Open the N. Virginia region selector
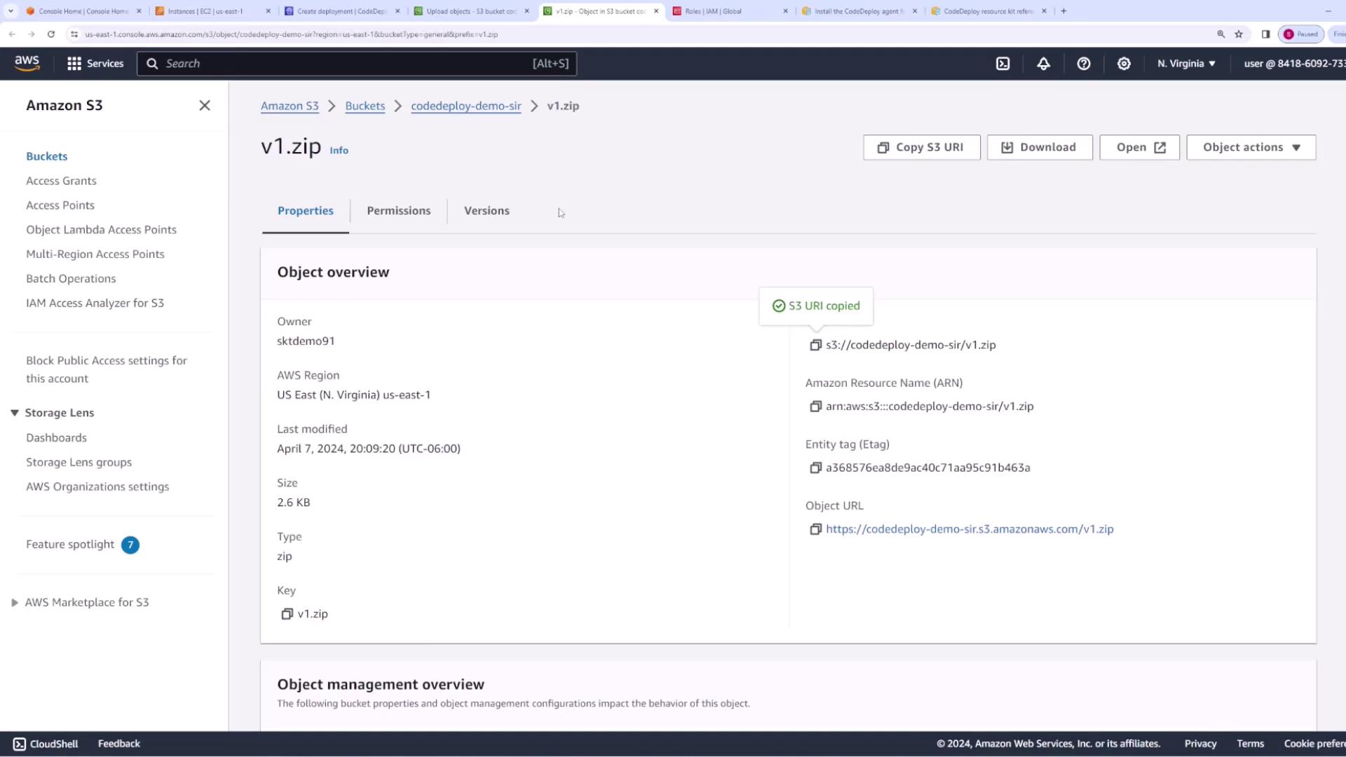The image size is (1346, 757). (1186, 64)
